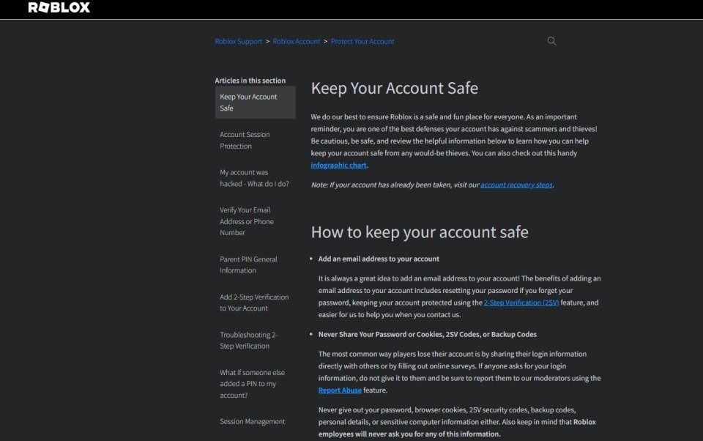The height and width of the screenshot is (441, 703).
Task: Open the Report Abuse link
Action: click(x=339, y=390)
